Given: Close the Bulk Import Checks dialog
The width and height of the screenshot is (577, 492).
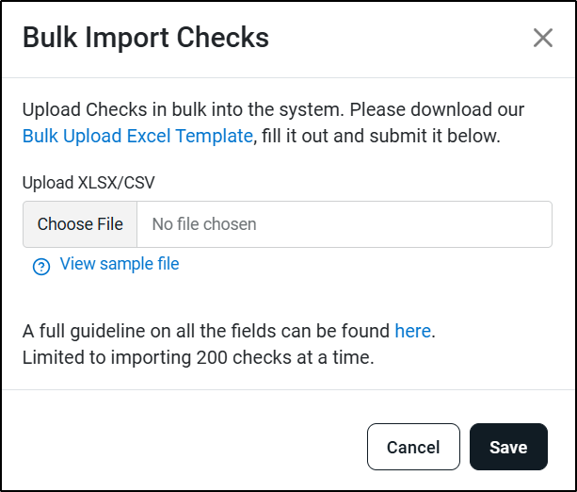Looking at the screenshot, I should 543,38.
